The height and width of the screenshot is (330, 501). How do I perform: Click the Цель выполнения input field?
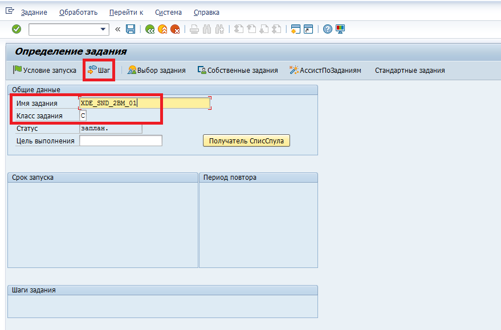121,141
